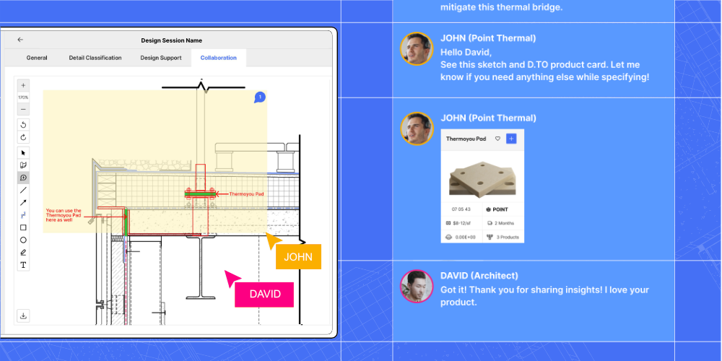
Task: Click the back arrow in session header
Action: pos(20,40)
